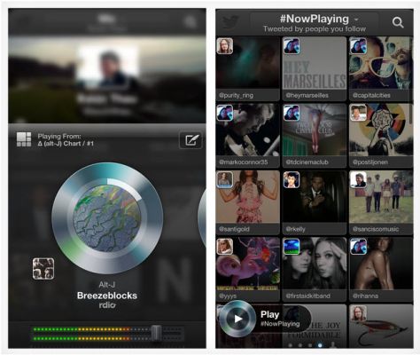Open the fishing fly album tile
This screenshot has width=420, height=355.
381,326
